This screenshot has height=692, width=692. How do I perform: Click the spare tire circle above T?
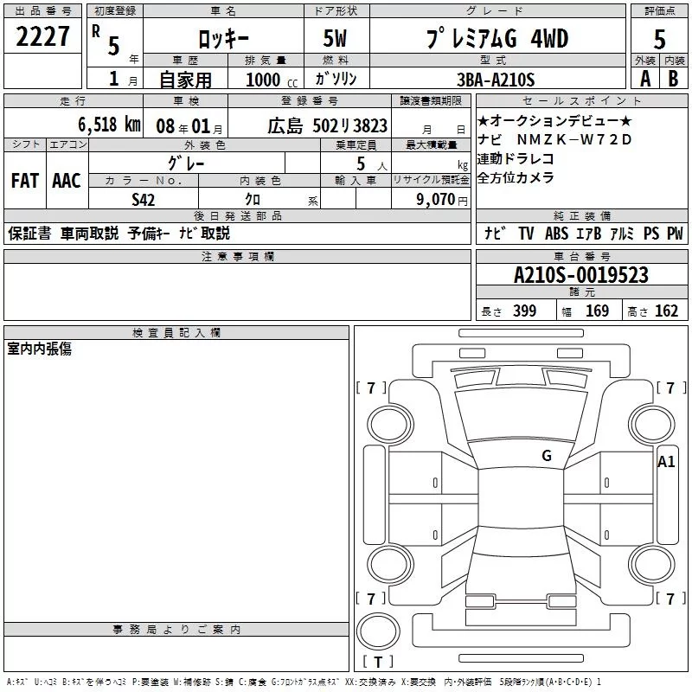click(378, 632)
